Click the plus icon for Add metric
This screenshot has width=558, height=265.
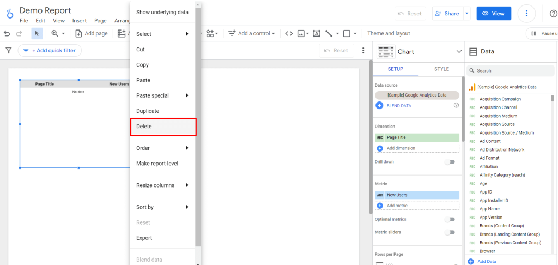coord(380,206)
